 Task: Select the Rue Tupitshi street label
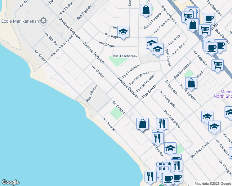click(84, 12)
